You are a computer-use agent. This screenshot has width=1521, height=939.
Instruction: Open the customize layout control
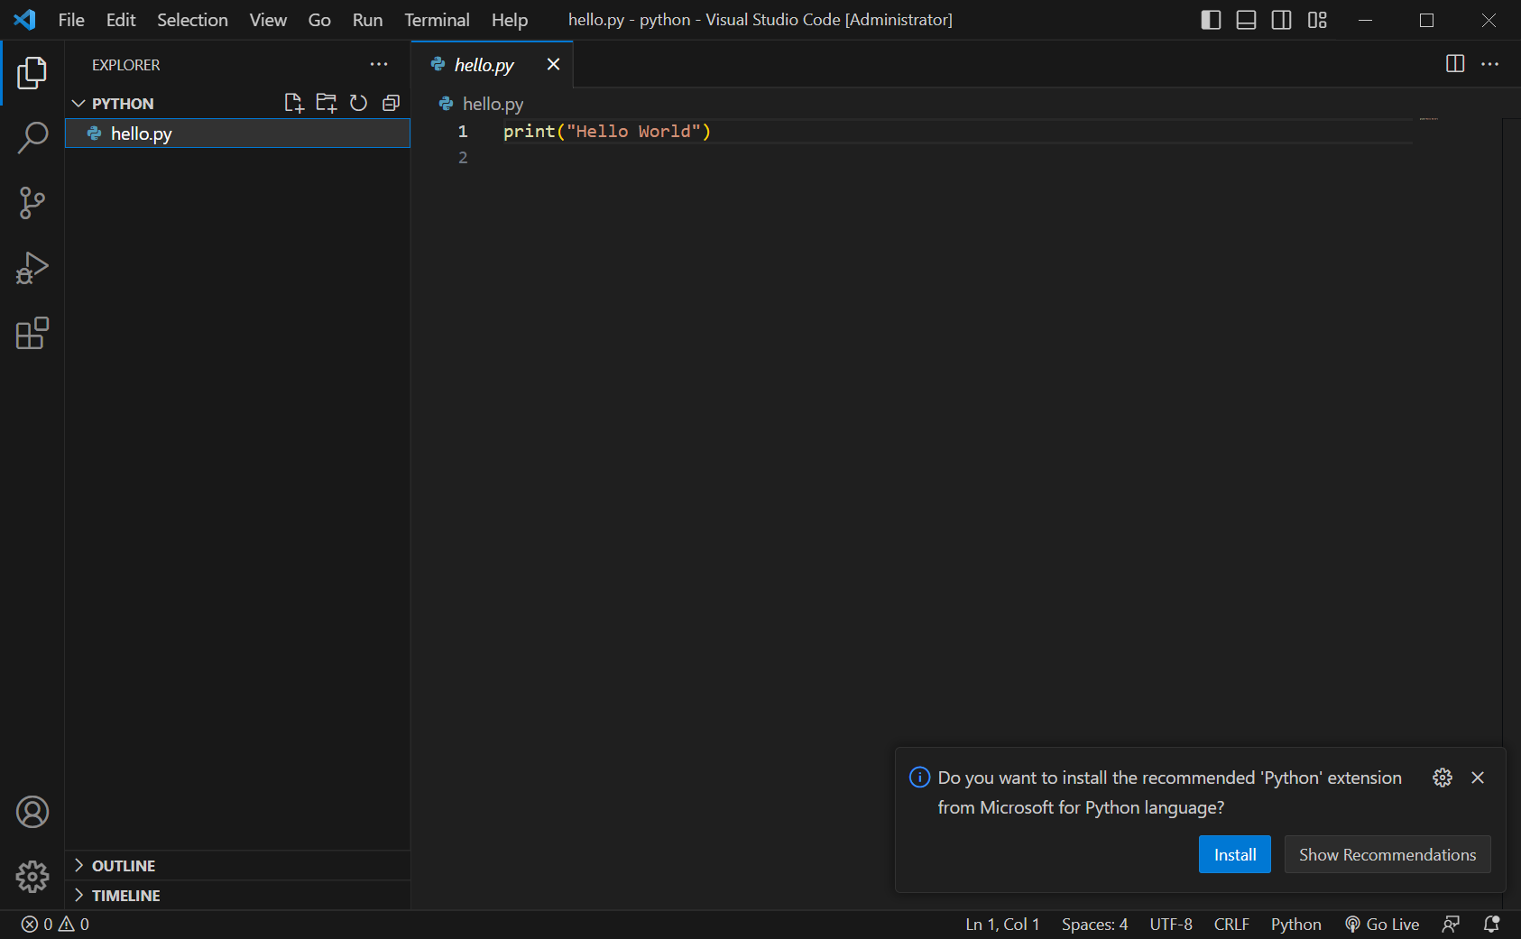tap(1317, 20)
